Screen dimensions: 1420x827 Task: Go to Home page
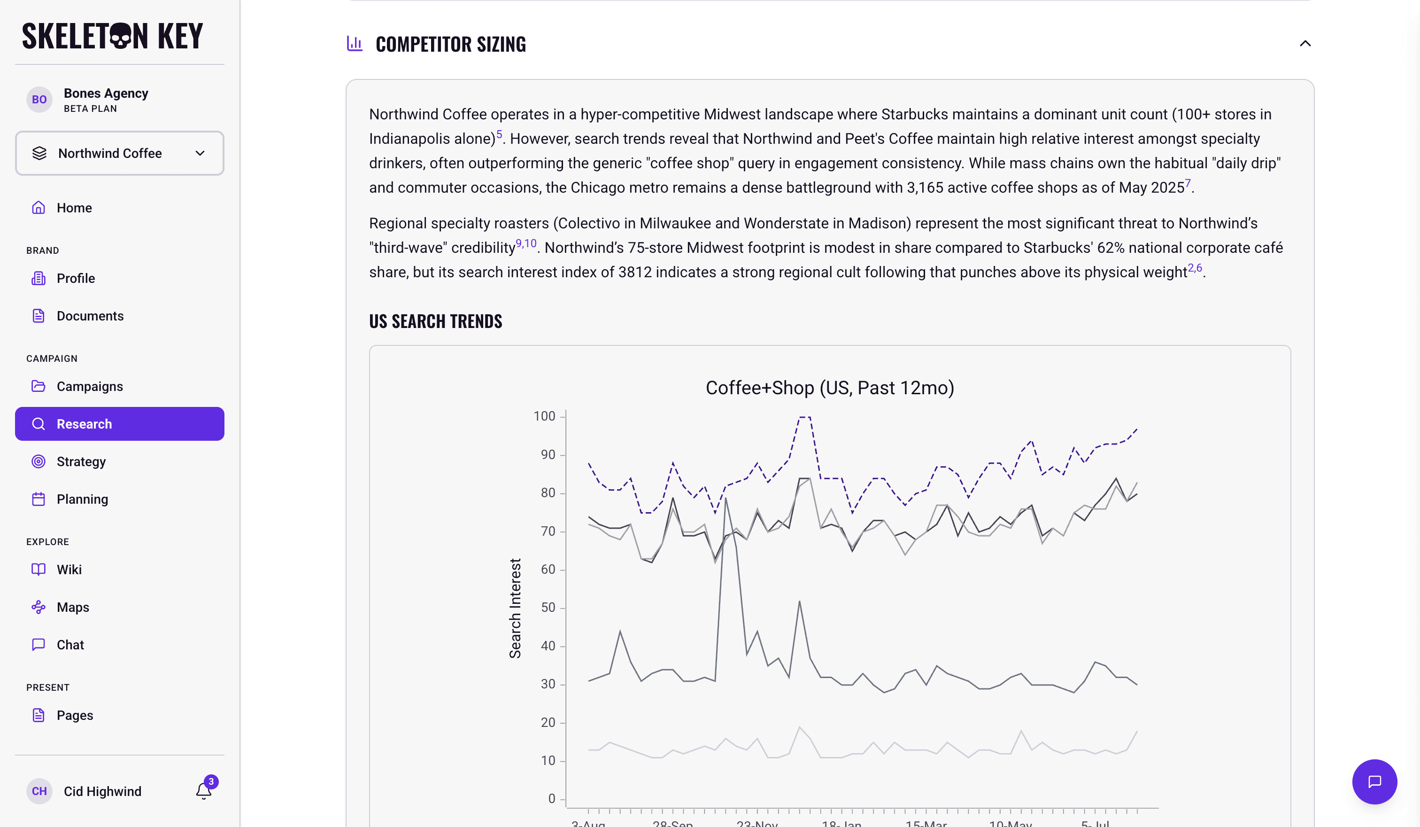(119, 207)
